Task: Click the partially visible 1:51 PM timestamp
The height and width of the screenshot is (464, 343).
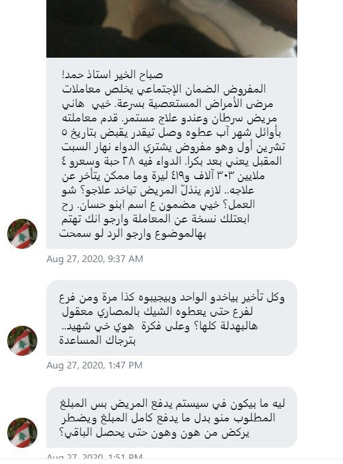Action: [x=94, y=456]
